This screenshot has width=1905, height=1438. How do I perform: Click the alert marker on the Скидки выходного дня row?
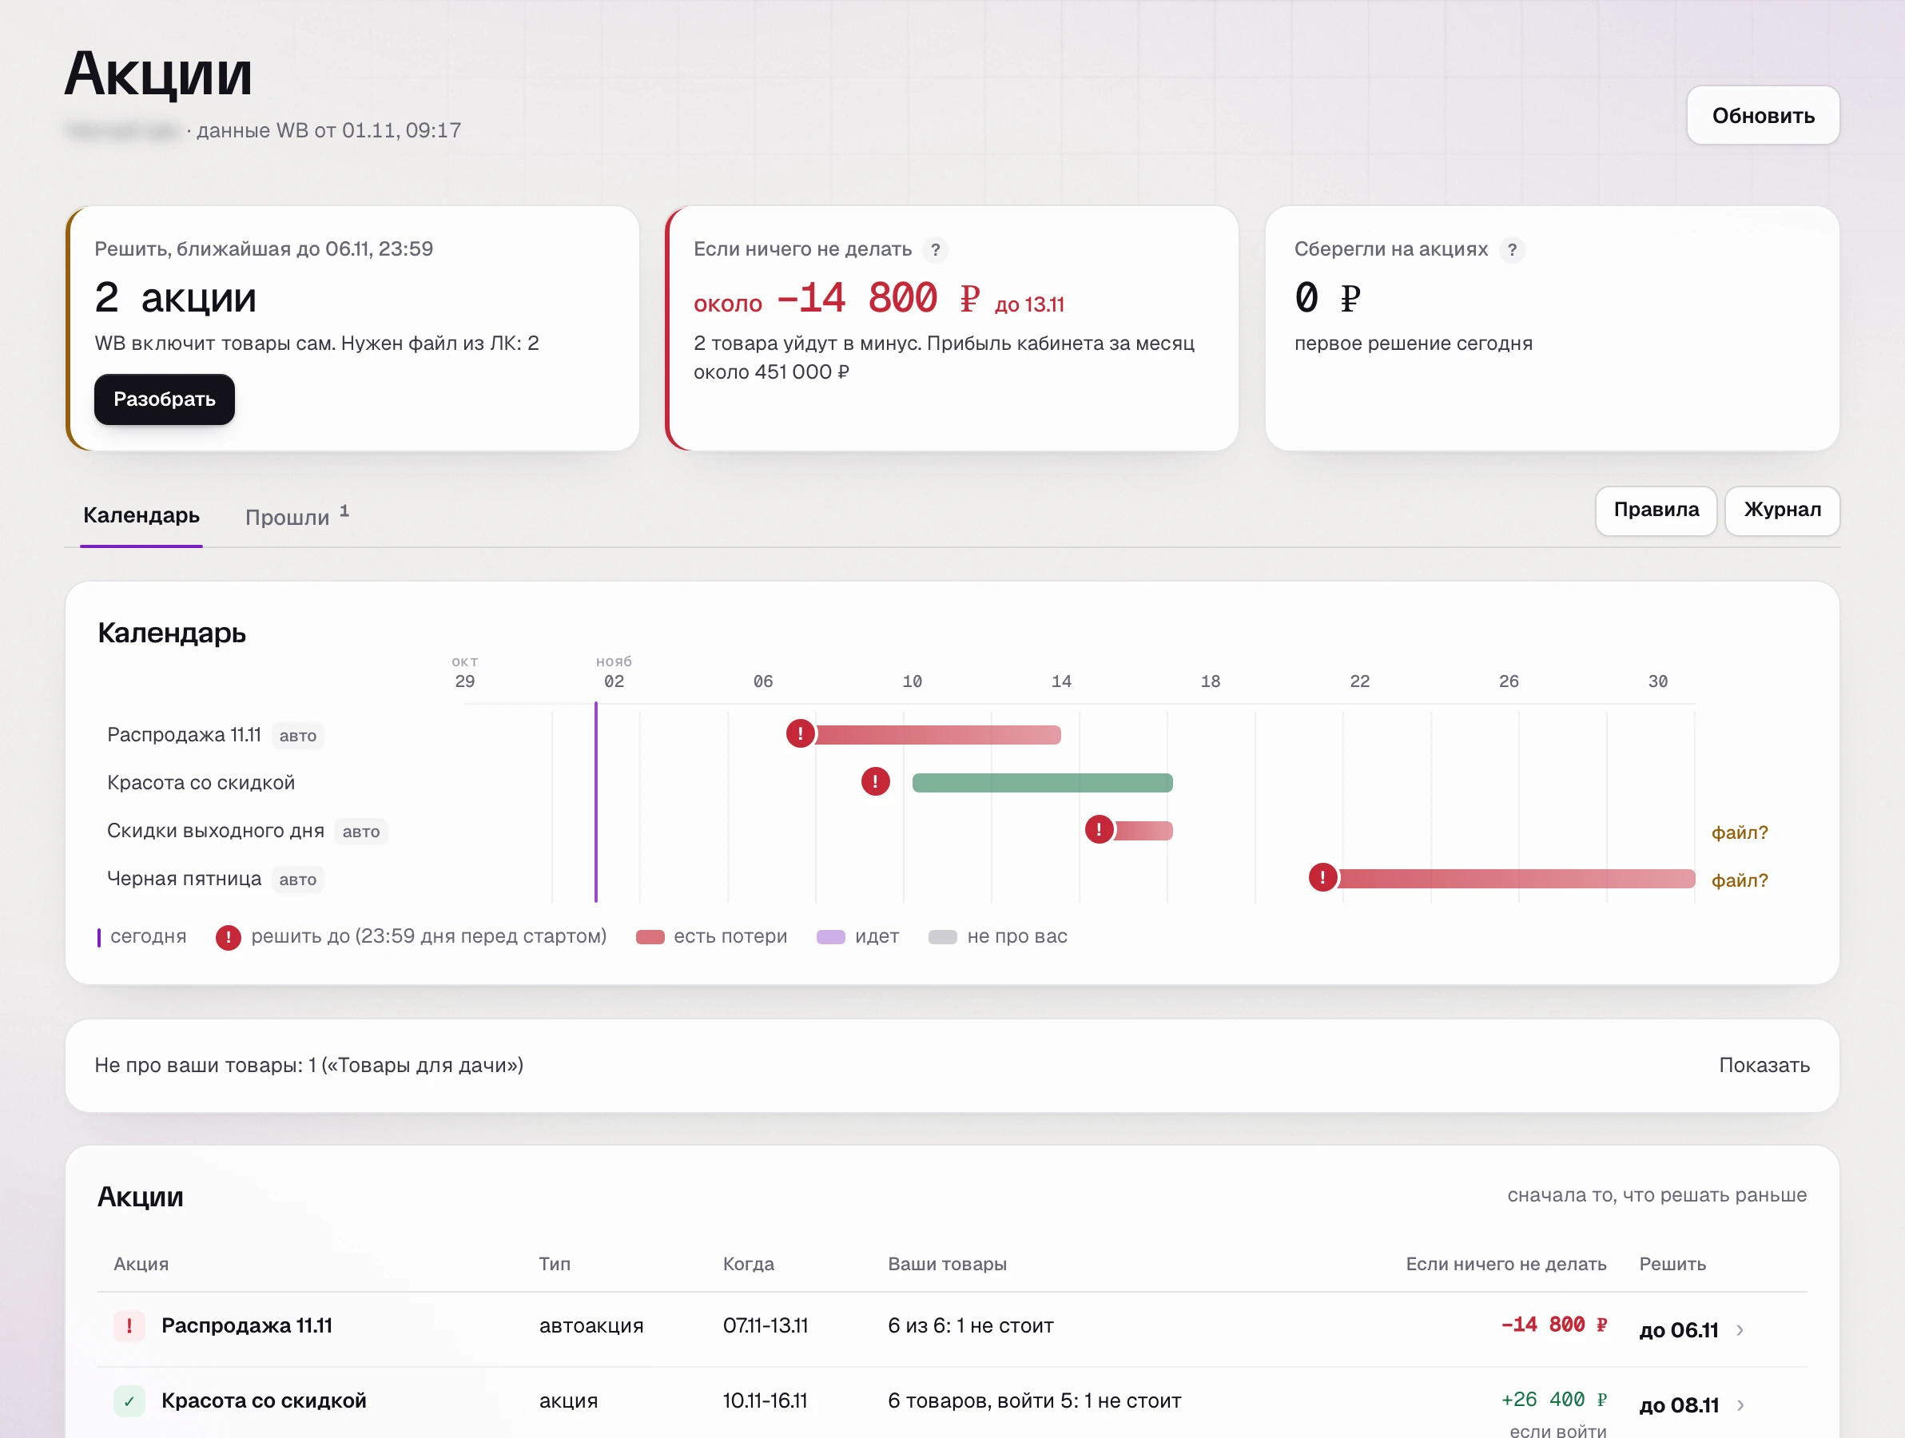point(1099,830)
